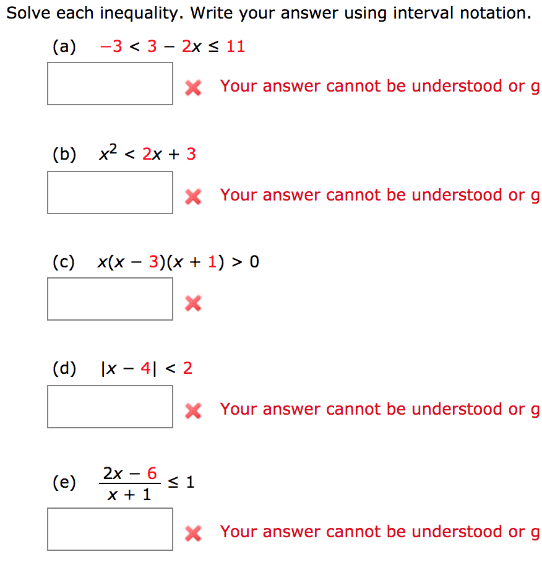This screenshot has width=542, height=562.
Task: Select the answer box for part (a)
Action: 110,84
